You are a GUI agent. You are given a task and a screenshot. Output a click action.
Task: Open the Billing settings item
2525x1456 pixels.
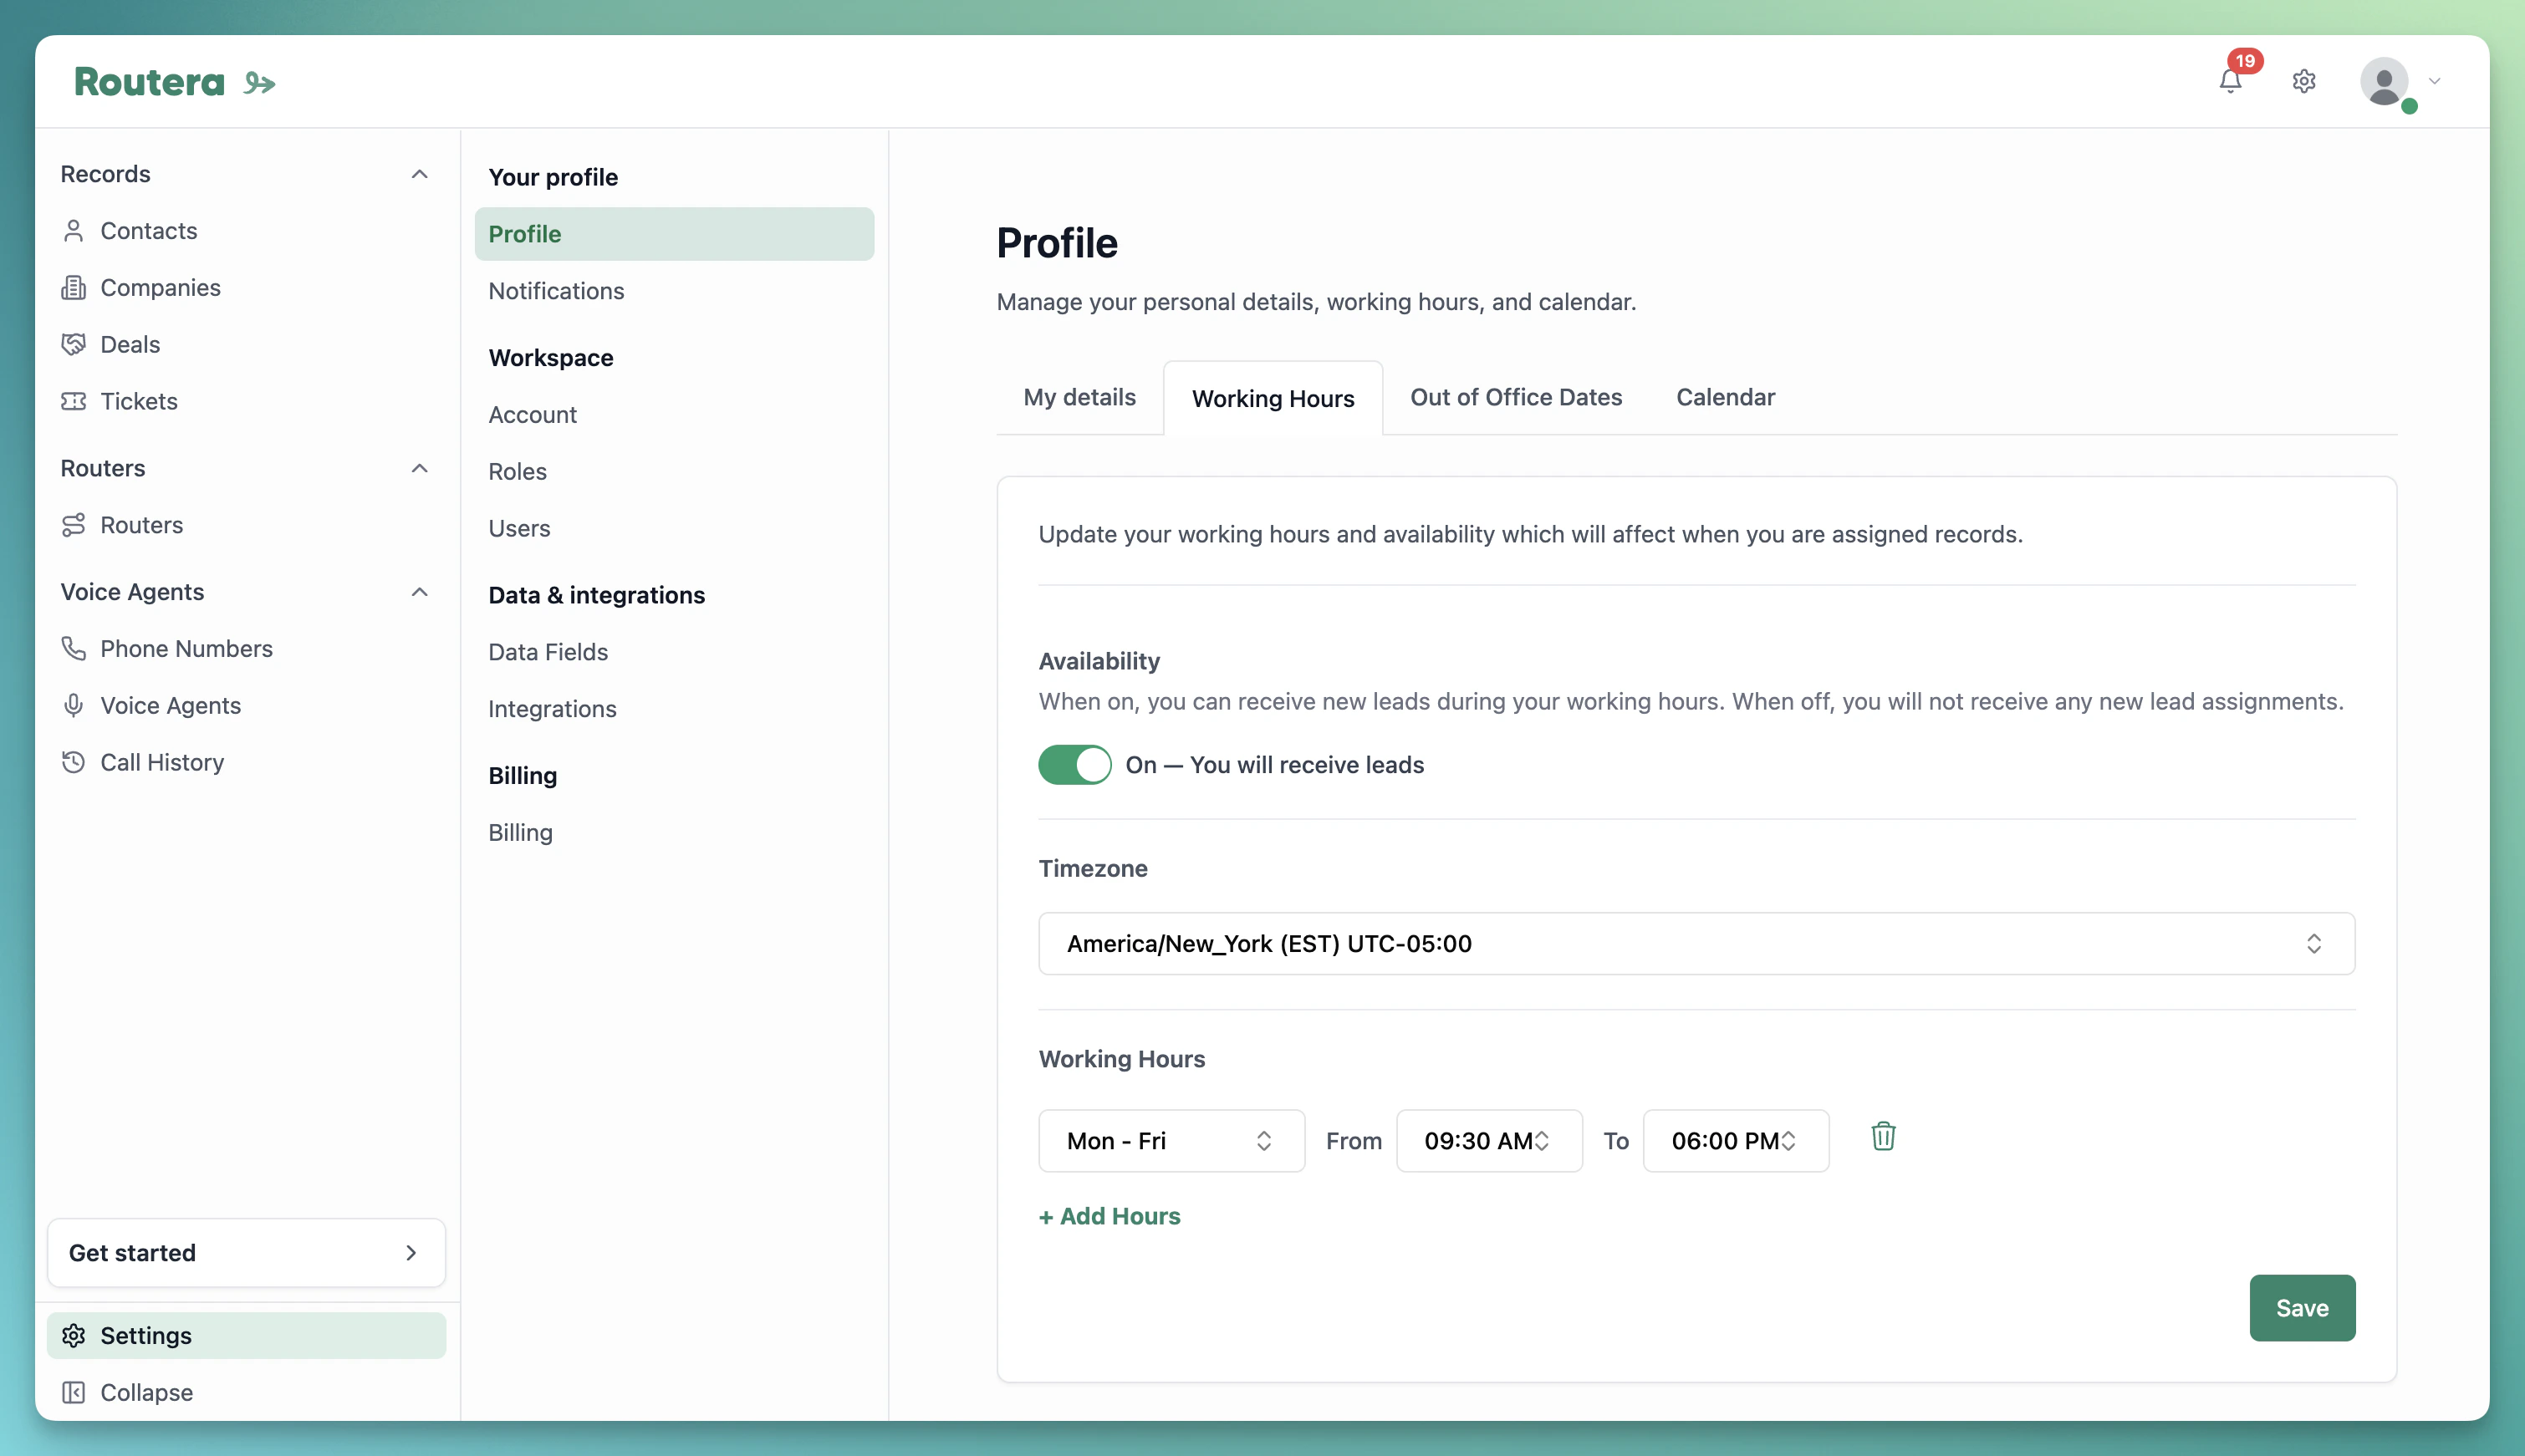click(x=520, y=833)
